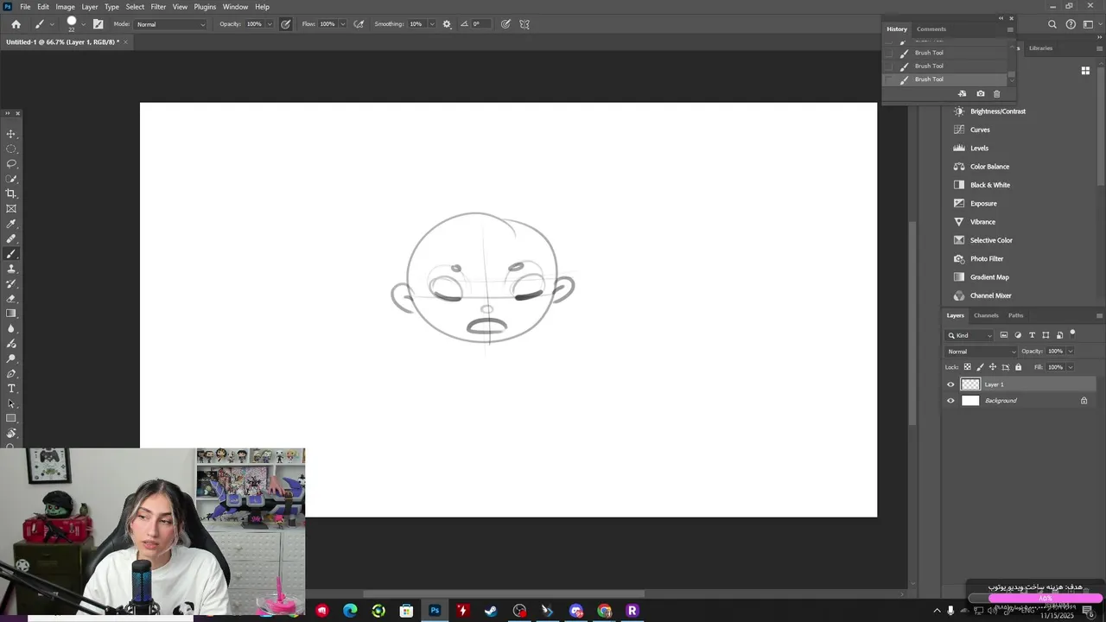Open the Help question mark icon

1071,24
